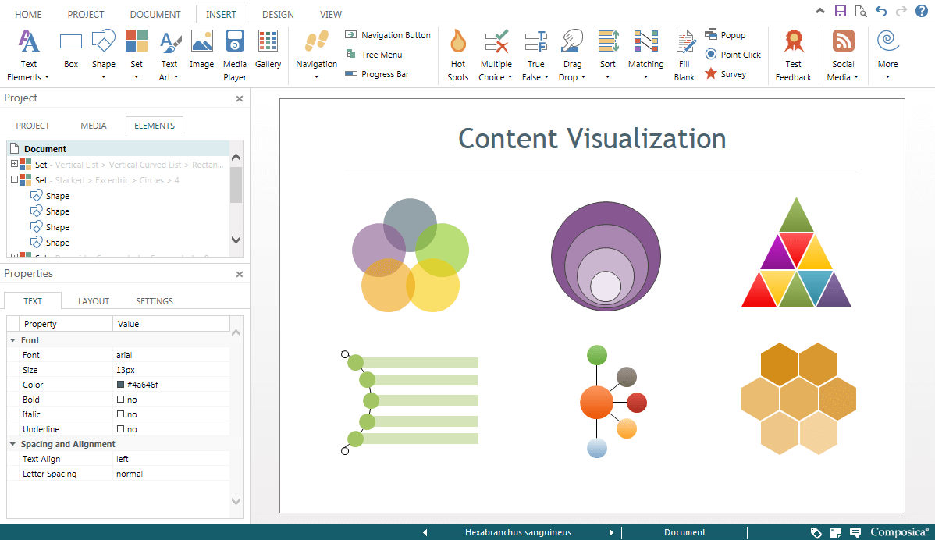Click the #4a646f color swatch

pos(121,385)
